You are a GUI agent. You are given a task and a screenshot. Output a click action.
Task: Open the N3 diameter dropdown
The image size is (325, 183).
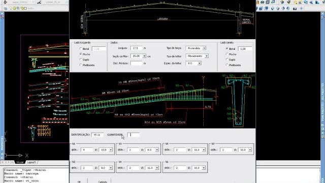157,149
